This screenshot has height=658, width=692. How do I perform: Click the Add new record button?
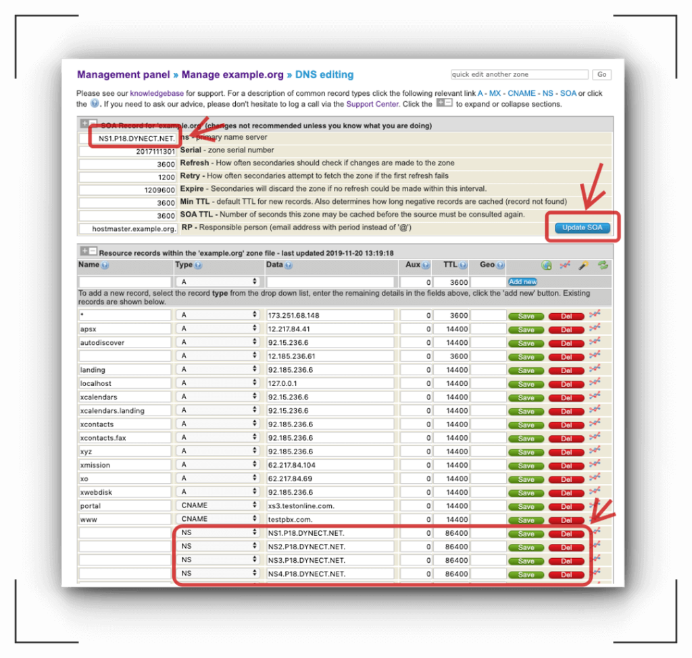pyautogui.click(x=522, y=281)
